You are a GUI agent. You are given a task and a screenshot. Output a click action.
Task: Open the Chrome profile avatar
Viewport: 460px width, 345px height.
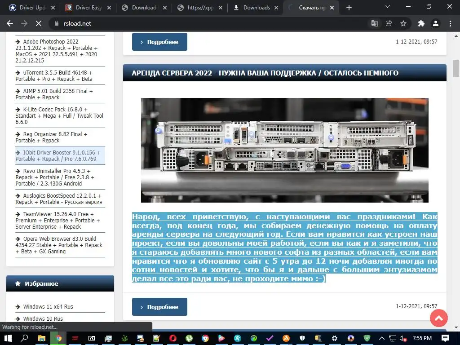[x=436, y=23]
